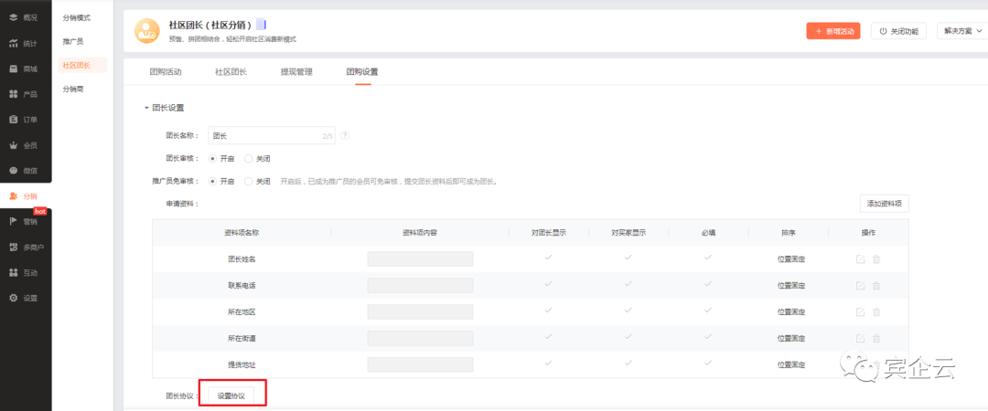Image resolution: width=988 pixels, height=411 pixels.
Task: Delete the 团长姓名 row
Action: 875,258
